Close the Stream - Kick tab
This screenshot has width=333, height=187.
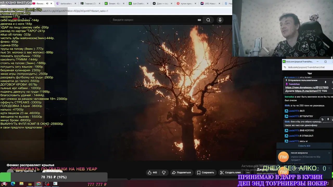click(124, 4)
